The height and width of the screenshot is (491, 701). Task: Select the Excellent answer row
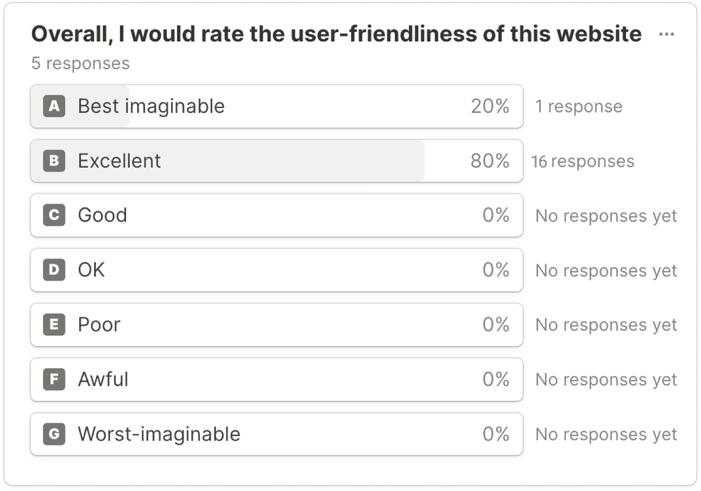coord(277,161)
